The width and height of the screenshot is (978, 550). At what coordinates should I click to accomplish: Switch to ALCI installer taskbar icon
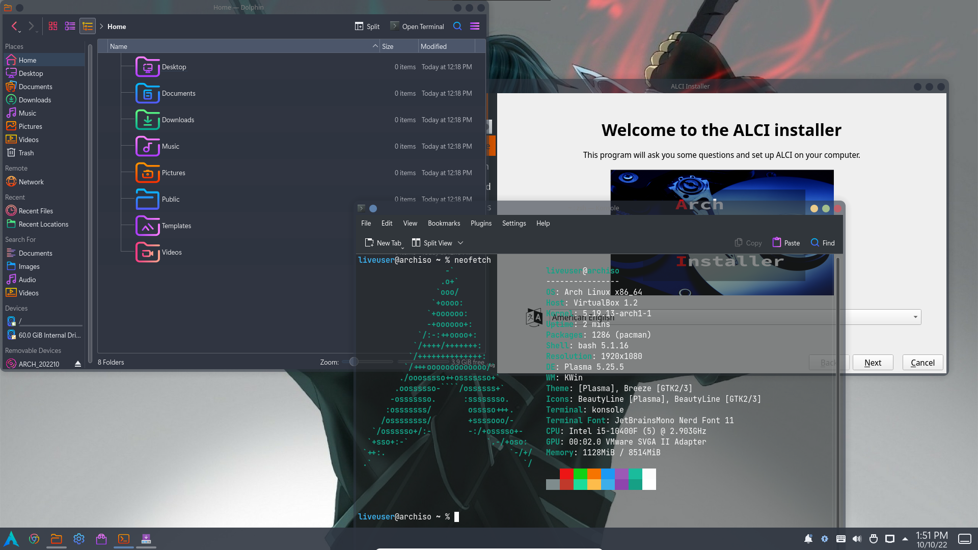pyautogui.click(x=146, y=539)
